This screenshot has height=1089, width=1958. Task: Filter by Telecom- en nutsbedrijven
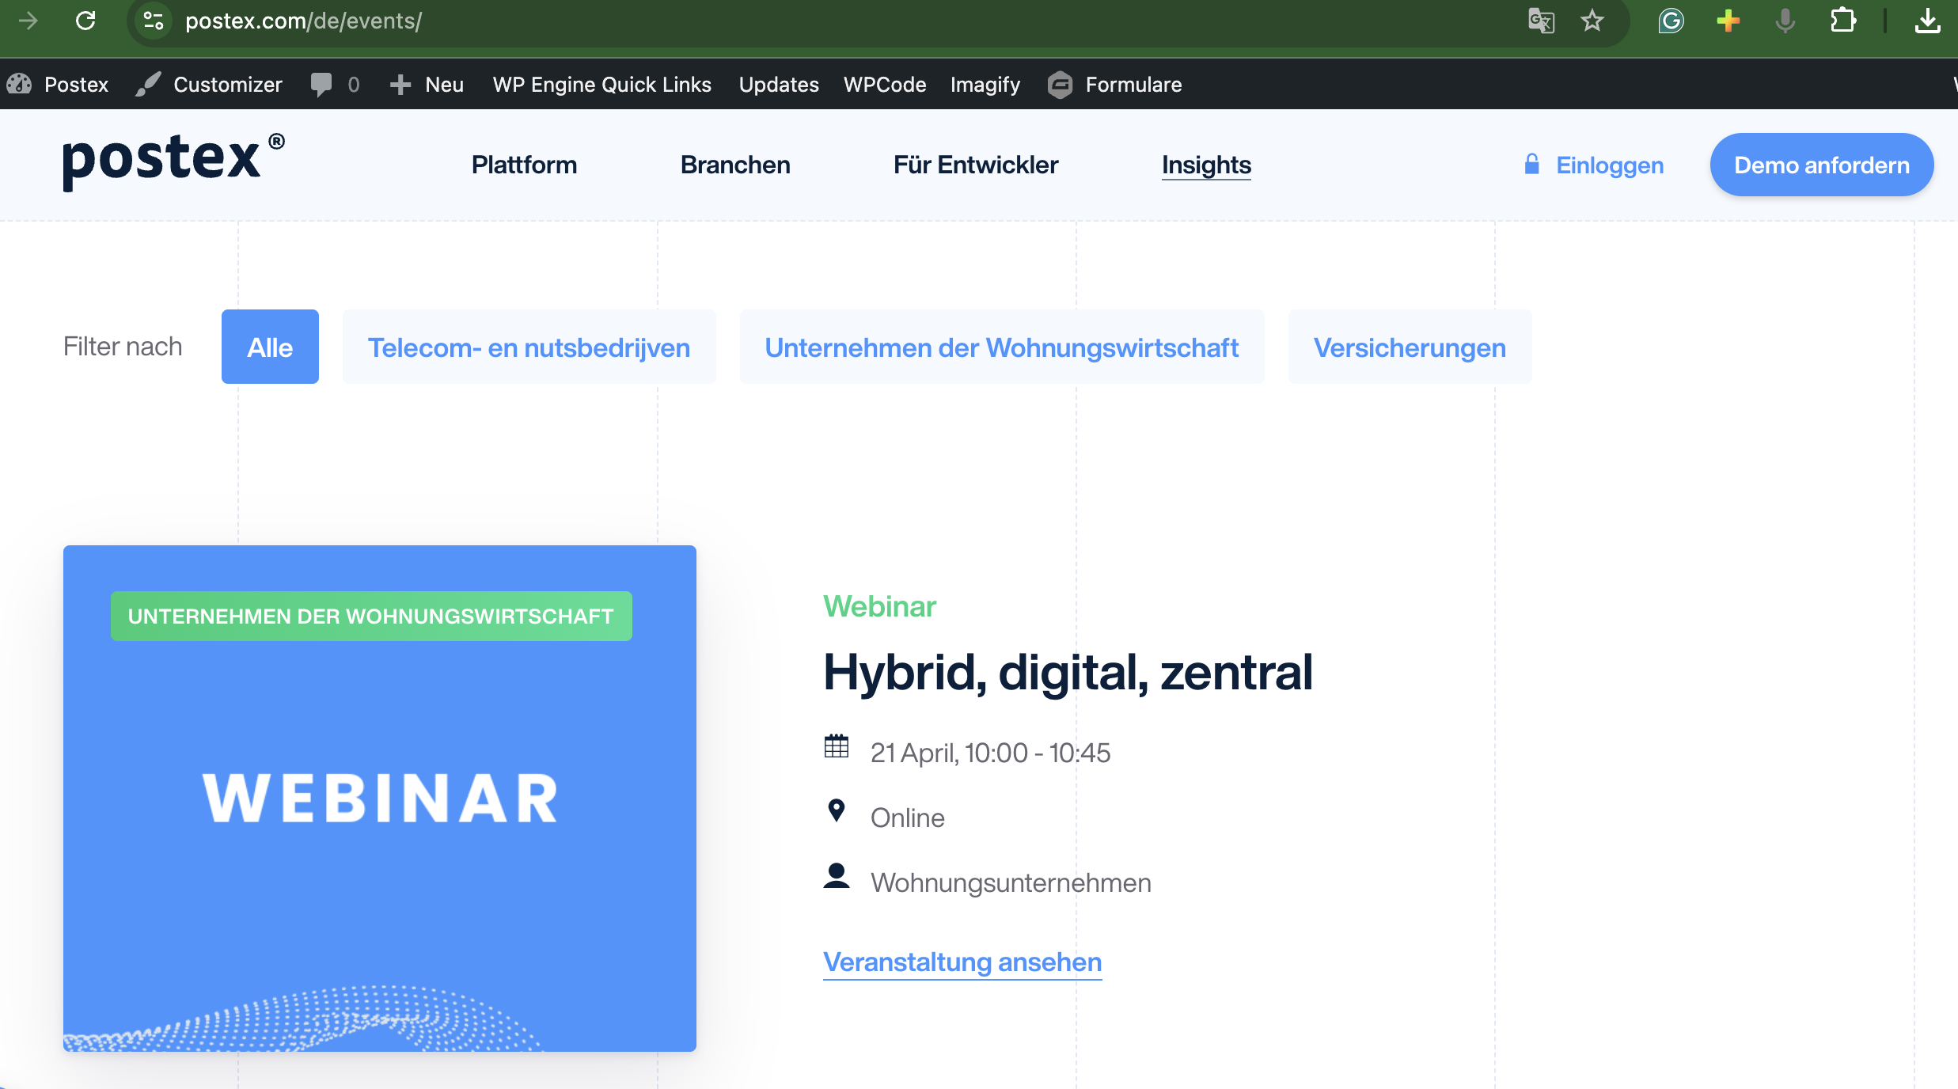click(x=529, y=347)
